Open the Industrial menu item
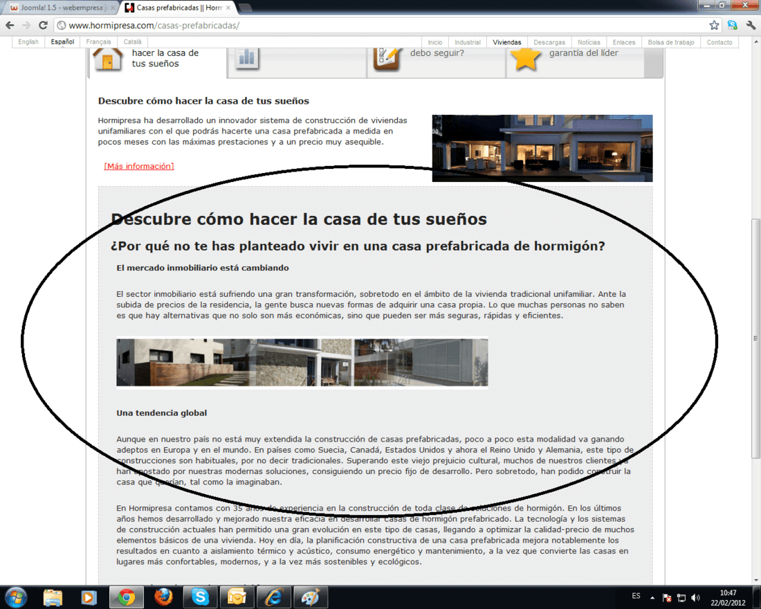The height and width of the screenshot is (609, 761). coord(468,42)
